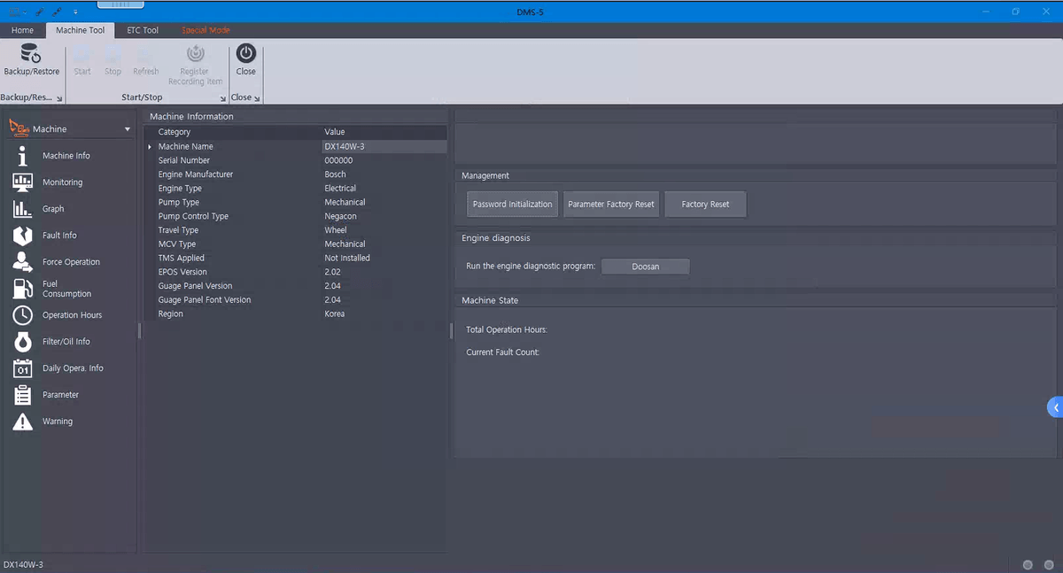1063x573 pixels.
Task: Expand the Machine dropdown selector
Action: (x=127, y=129)
